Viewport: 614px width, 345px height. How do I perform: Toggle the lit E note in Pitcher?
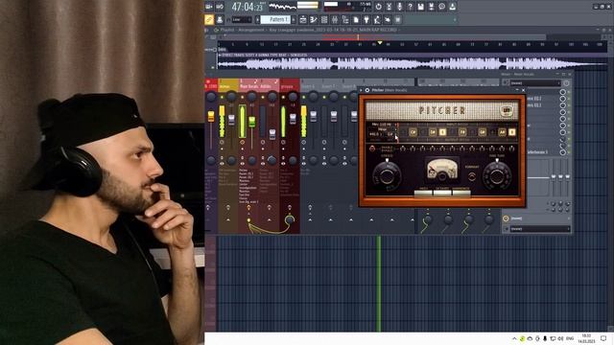pos(442,132)
